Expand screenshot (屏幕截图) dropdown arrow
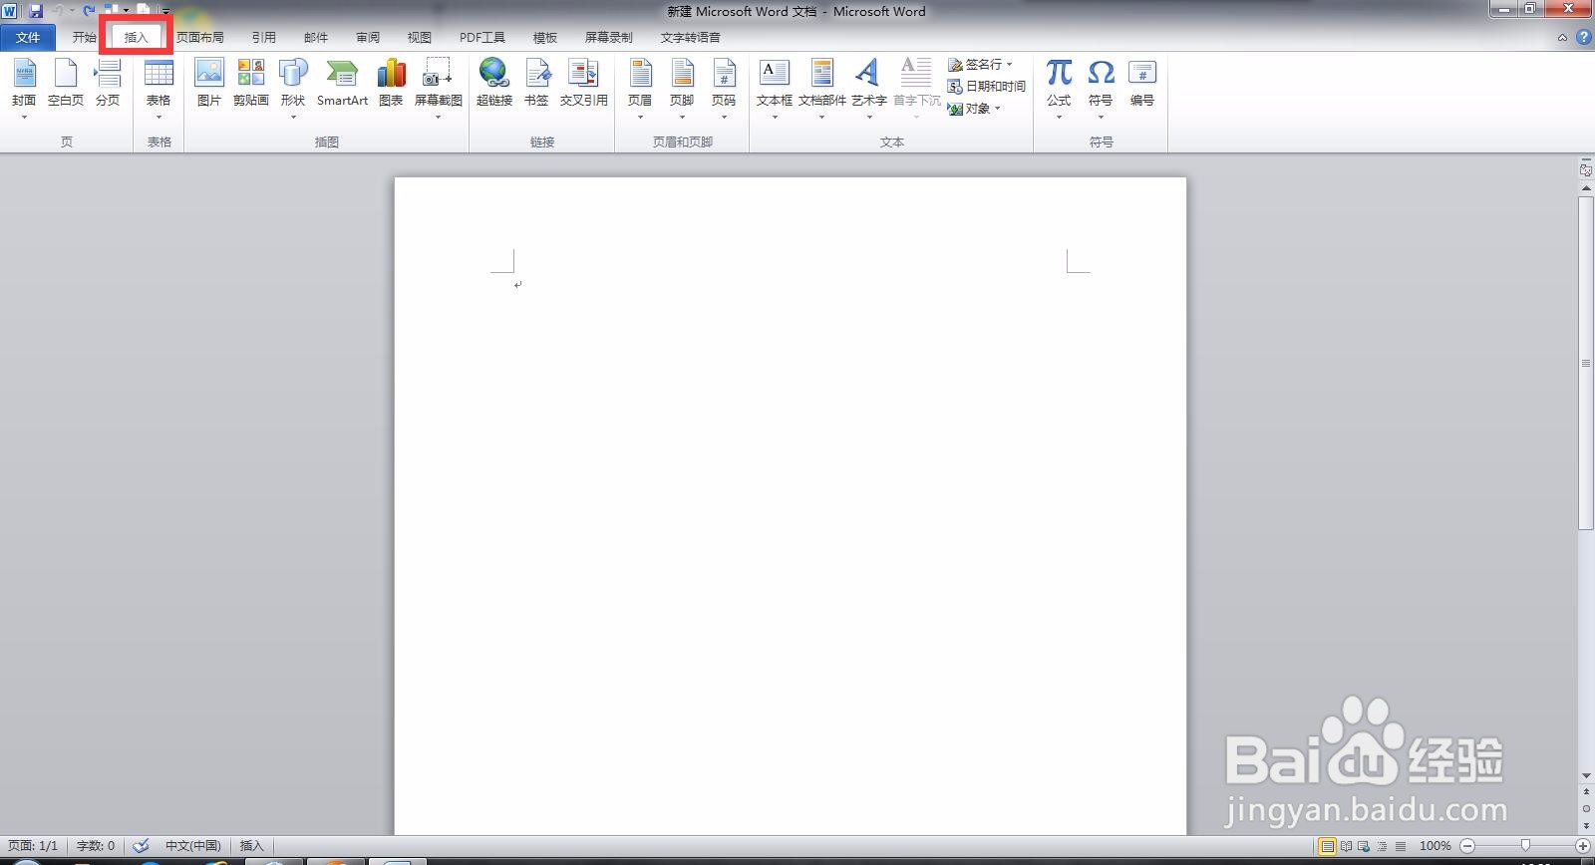The width and height of the screenshot is (1595, 865). coord(439,118)
